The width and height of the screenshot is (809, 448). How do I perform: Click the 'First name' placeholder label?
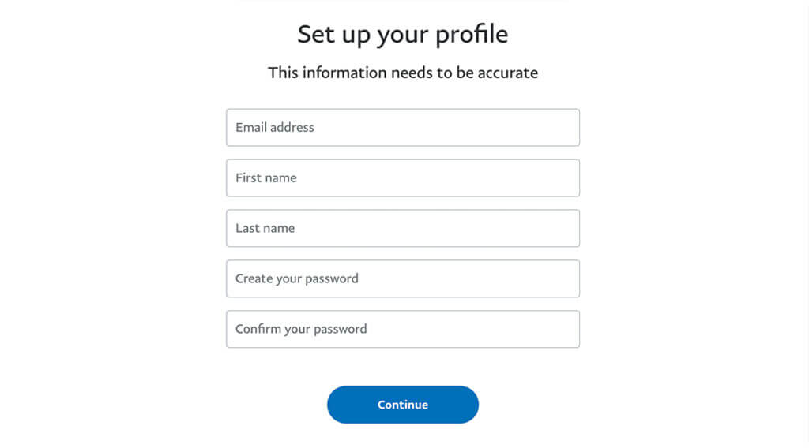265,177
